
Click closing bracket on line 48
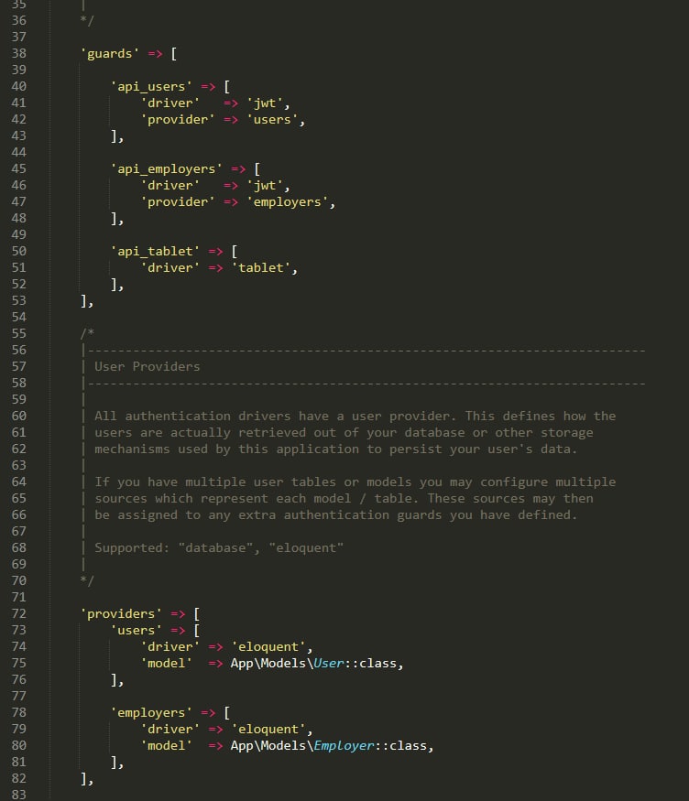117,219
